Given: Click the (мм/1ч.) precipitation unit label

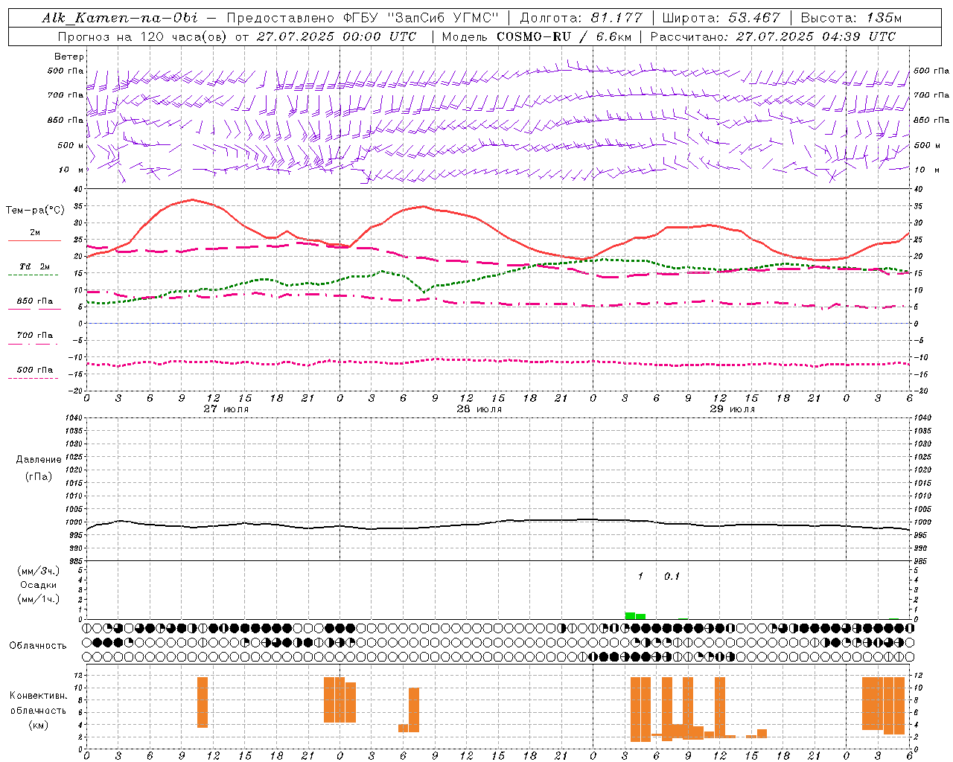Looking at the screenshot, I should pyautogui.click(x=39, y=599).
